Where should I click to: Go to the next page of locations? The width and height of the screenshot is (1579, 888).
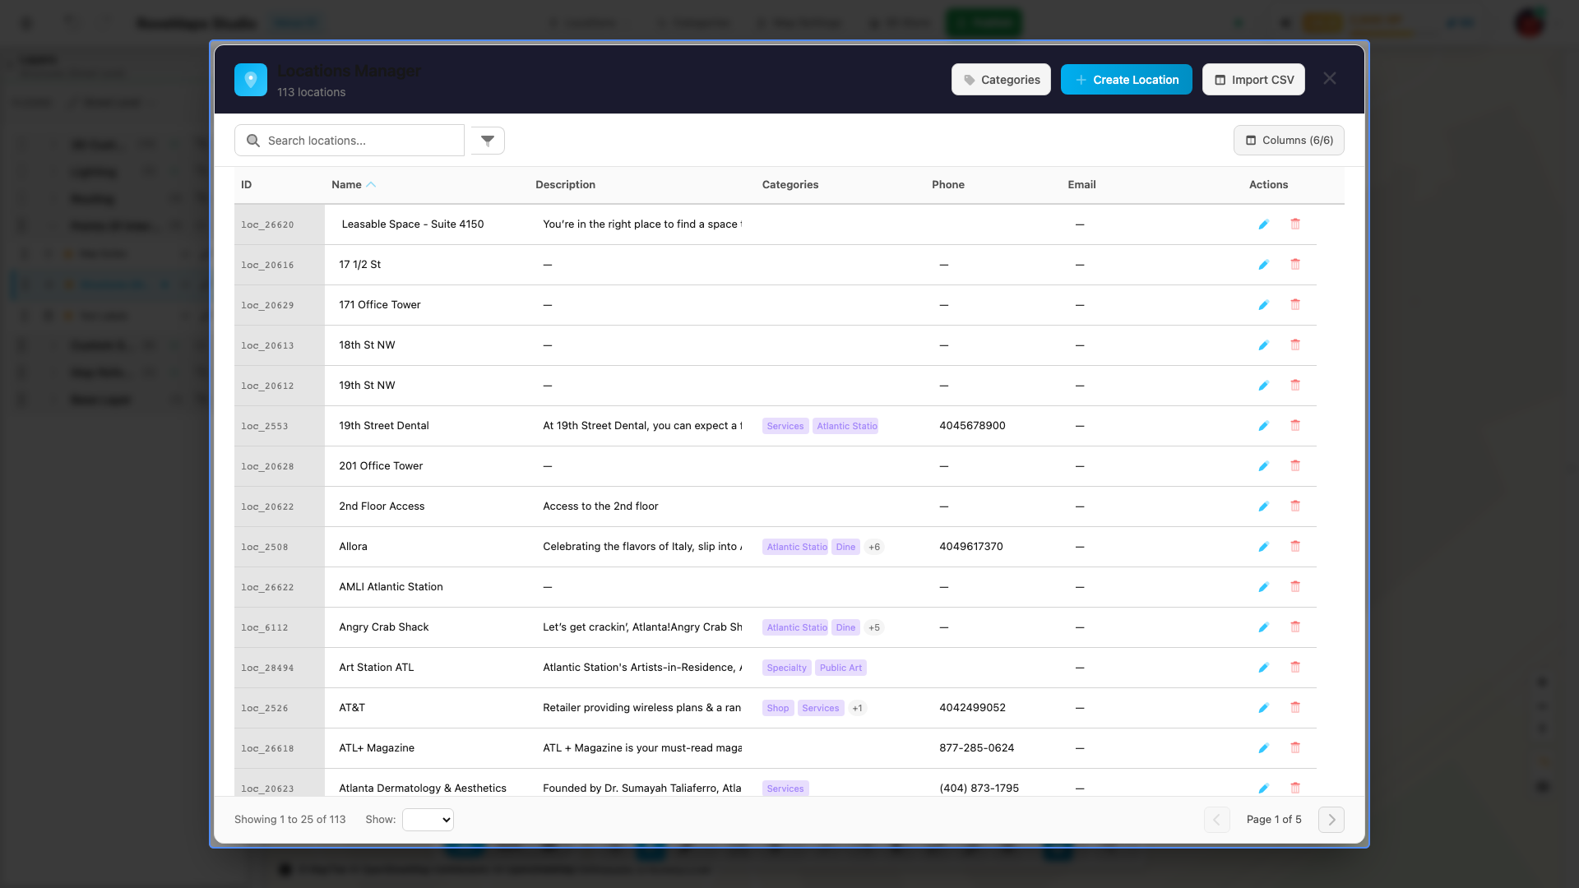coord(1331,820)
